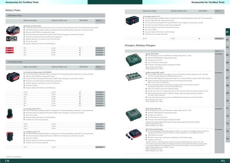This screenshot has height=163, width=230.
Task: Select chapter tab 07
Action: click(228, 78)
